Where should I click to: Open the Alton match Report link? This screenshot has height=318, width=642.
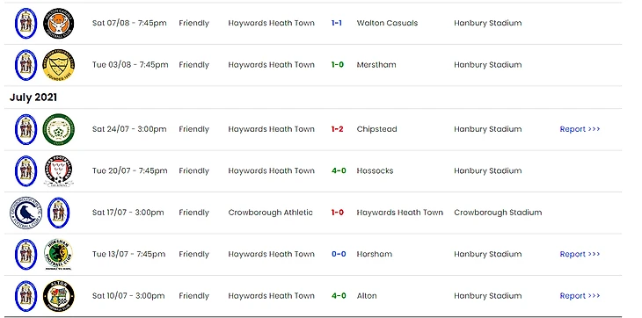[x=580, y=296]
